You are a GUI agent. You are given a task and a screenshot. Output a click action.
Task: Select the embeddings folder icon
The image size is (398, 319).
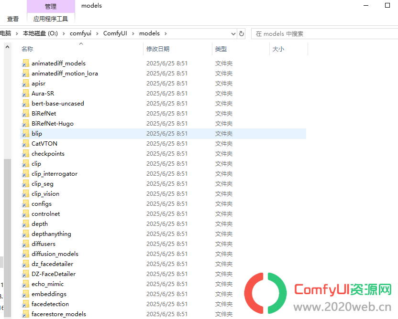click(25, 294)
